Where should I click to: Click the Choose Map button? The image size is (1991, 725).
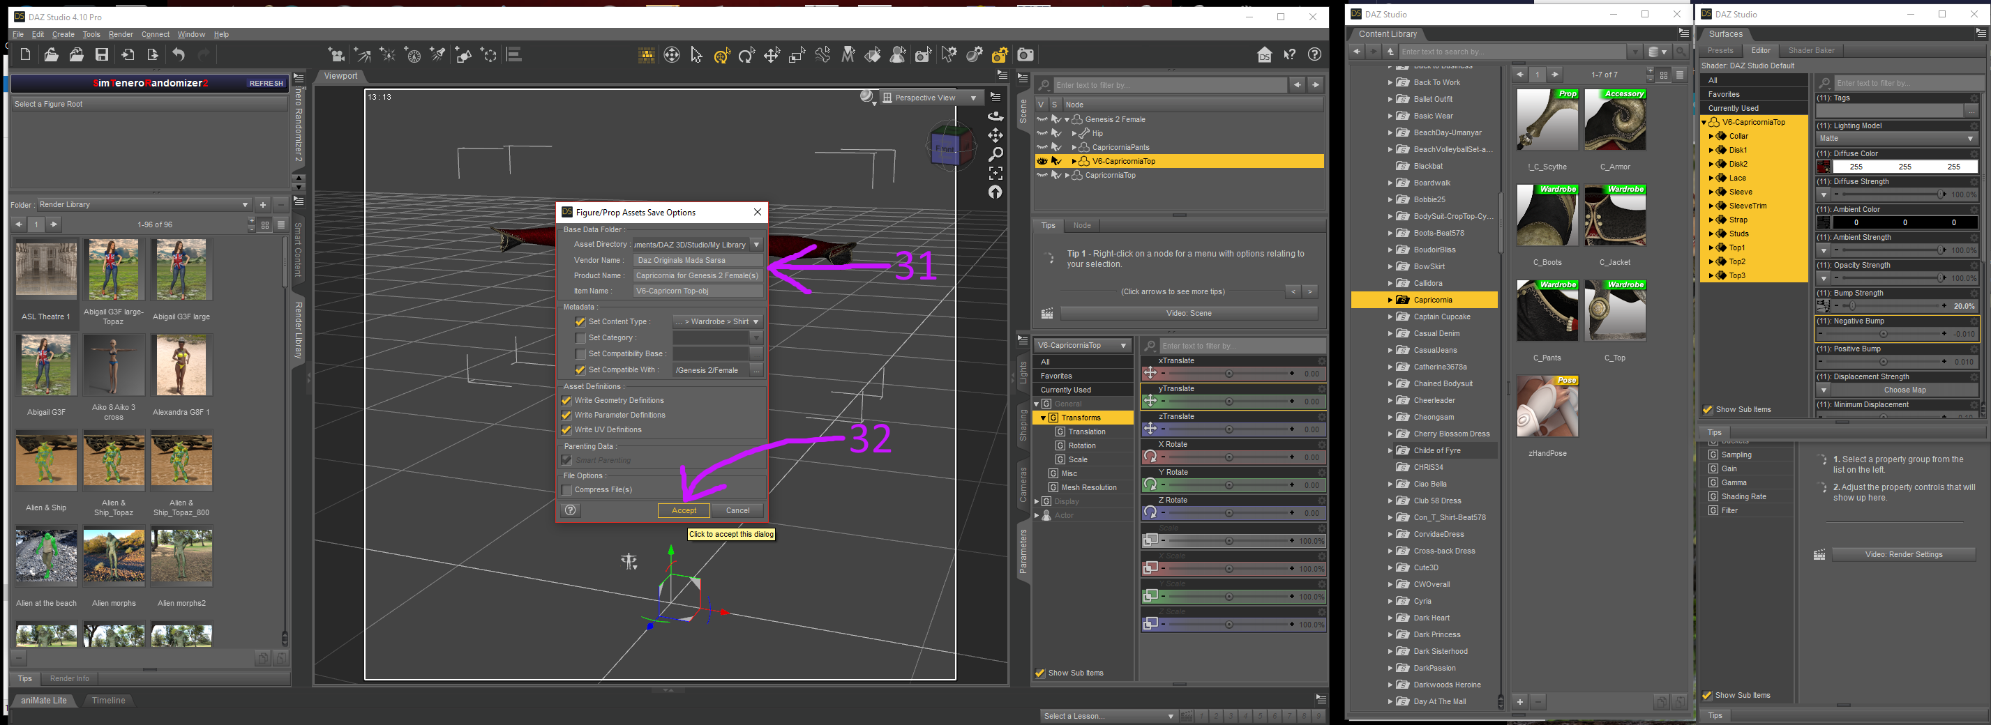[x=1904, y=390]
